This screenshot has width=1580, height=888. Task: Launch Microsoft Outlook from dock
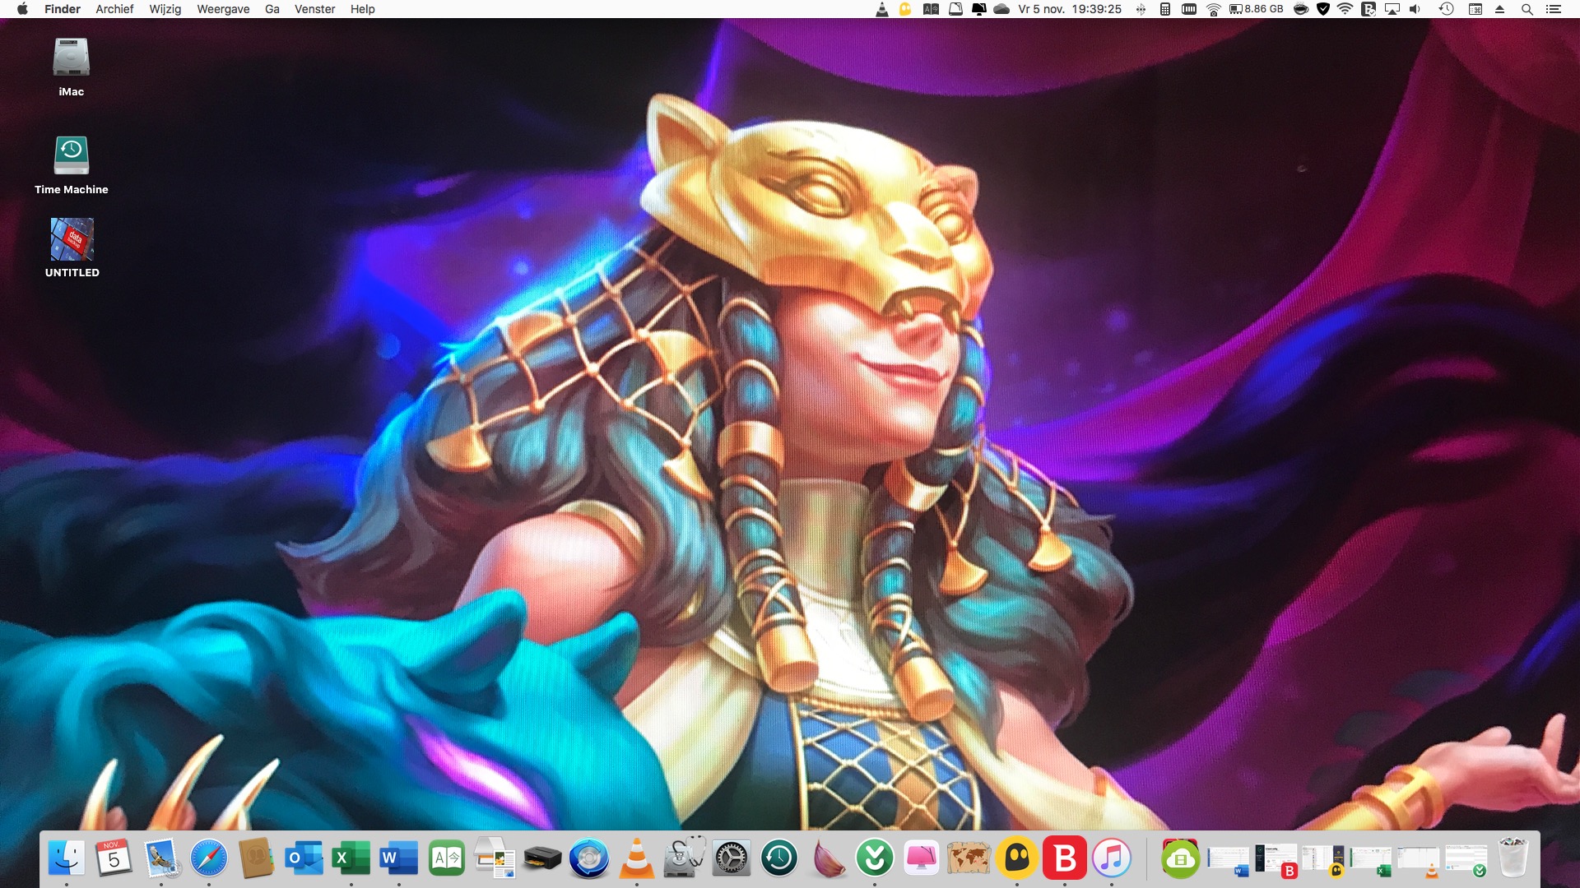click(304, 858)
